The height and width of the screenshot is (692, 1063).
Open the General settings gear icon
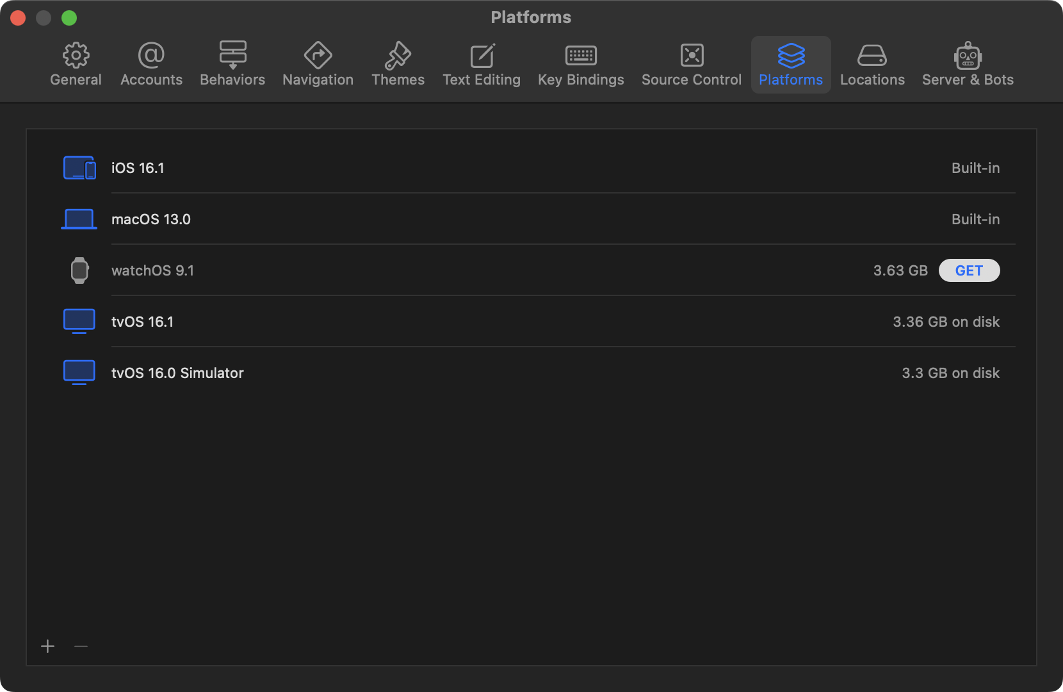[76, 55]
